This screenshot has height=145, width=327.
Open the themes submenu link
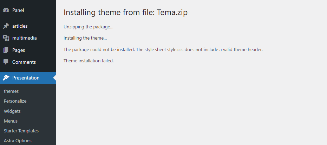[11, 91]
